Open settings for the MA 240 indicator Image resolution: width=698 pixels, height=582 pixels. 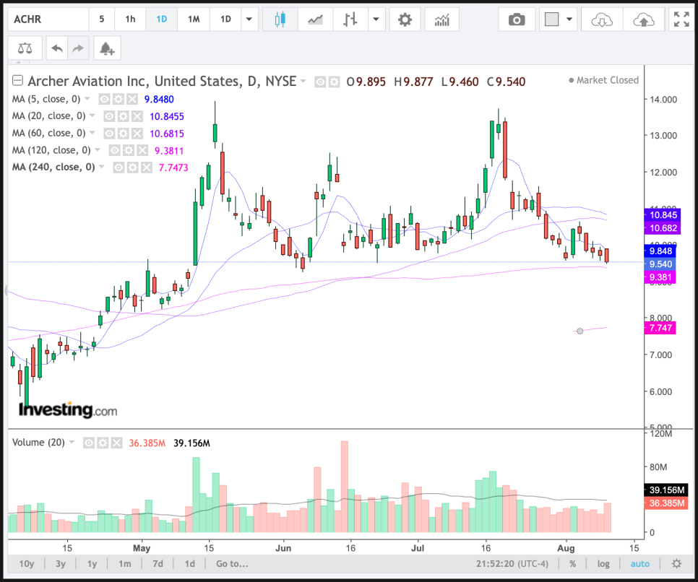133,168
